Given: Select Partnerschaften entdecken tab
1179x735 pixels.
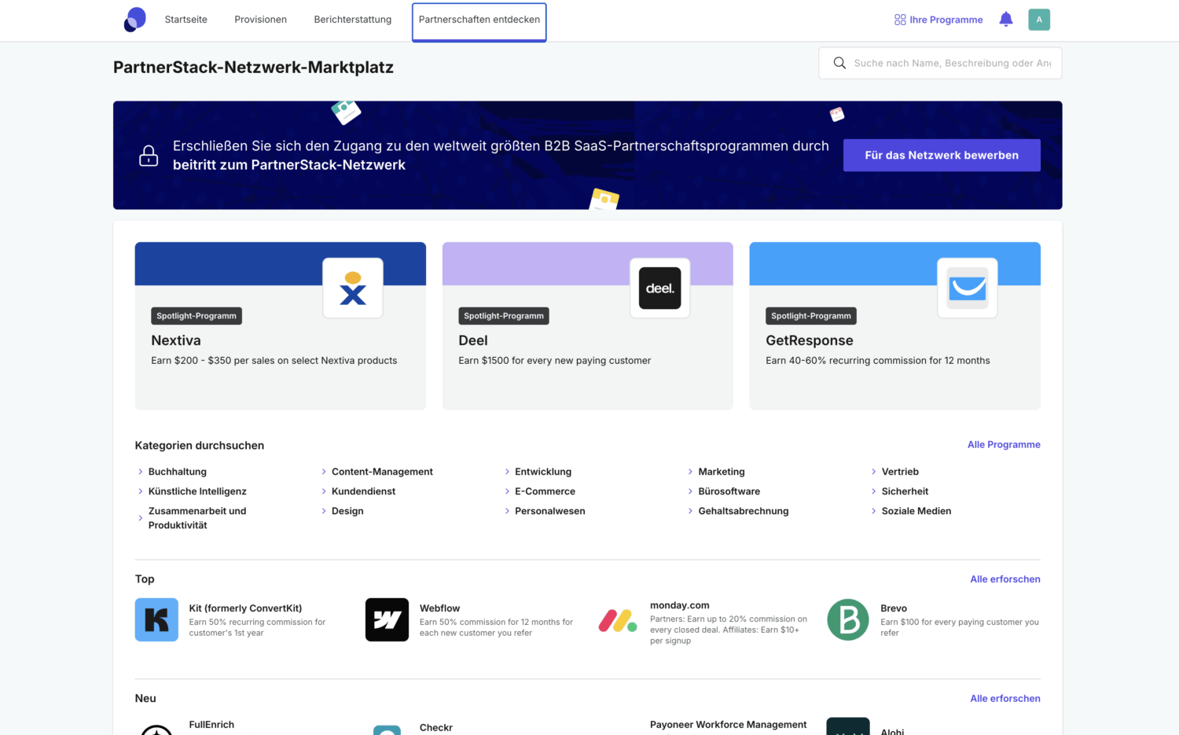Looking at the screenshot, I should pyautogui.click(x=479, y=20).
